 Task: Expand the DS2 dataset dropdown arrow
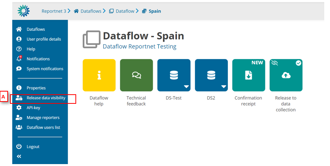coord(224,87)
